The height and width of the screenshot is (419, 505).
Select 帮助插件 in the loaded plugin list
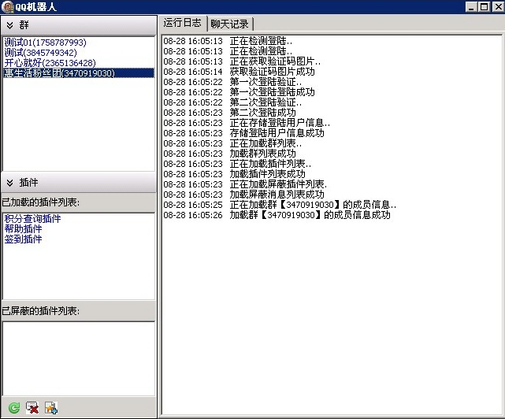23,229
